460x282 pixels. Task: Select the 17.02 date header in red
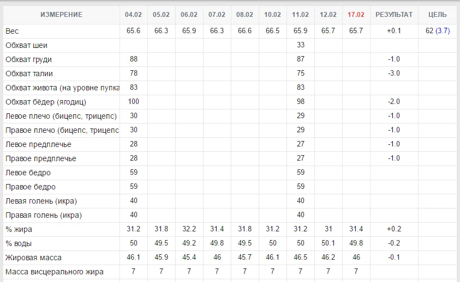[356, 14]
